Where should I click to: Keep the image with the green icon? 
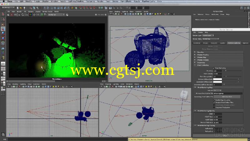pos(42,15)
